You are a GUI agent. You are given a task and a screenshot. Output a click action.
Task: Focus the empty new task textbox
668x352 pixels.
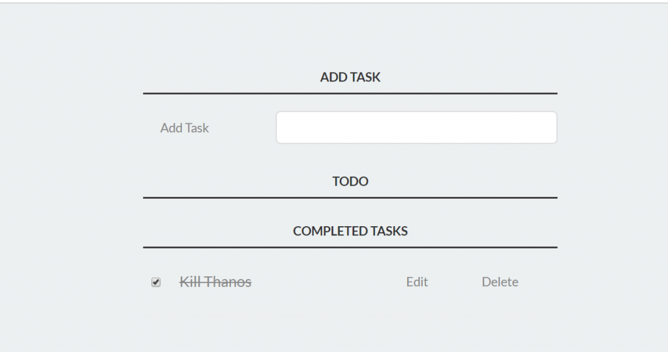click(x=416, y=128)
